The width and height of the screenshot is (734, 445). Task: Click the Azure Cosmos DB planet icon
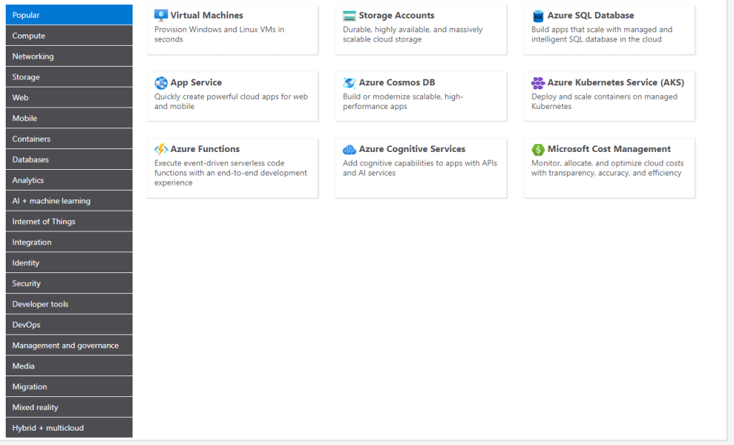coord(349,83)
